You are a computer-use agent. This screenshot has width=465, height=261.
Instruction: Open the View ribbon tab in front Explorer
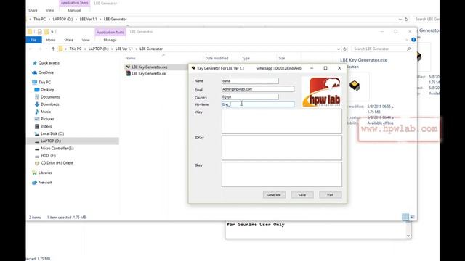86,40
